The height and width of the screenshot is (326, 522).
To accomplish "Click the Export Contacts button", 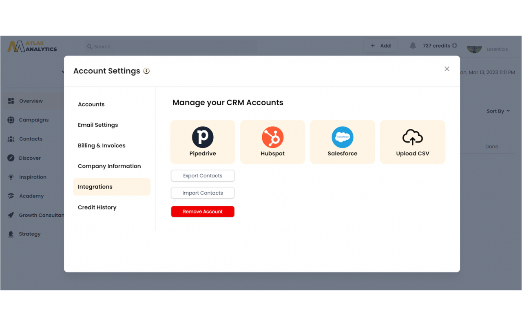I will click(203, 176).
